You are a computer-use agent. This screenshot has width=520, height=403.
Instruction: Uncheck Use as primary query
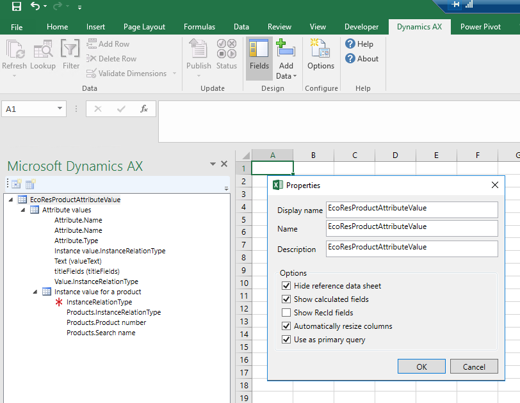286,340
